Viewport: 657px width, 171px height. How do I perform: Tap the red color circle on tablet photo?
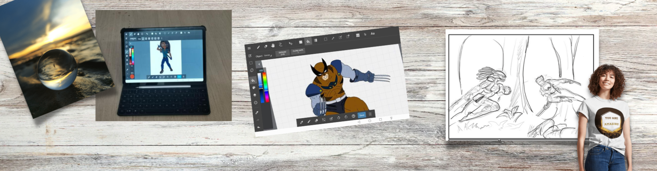(132, 76)
